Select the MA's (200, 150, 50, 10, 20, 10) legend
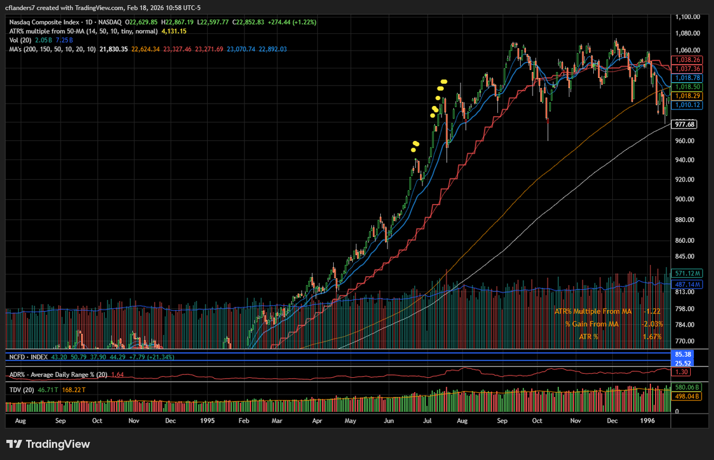 tap(52, 49)
